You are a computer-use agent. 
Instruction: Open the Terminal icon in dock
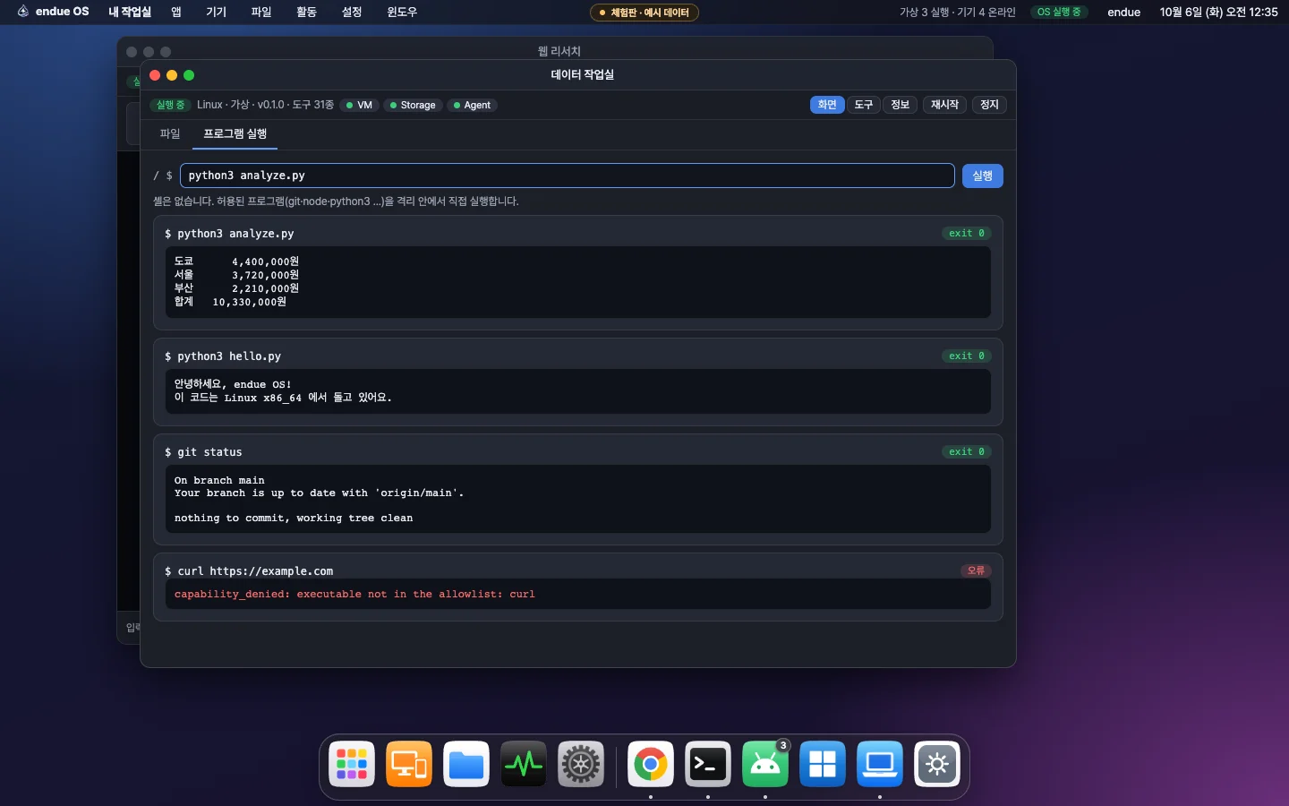point(708,764)
